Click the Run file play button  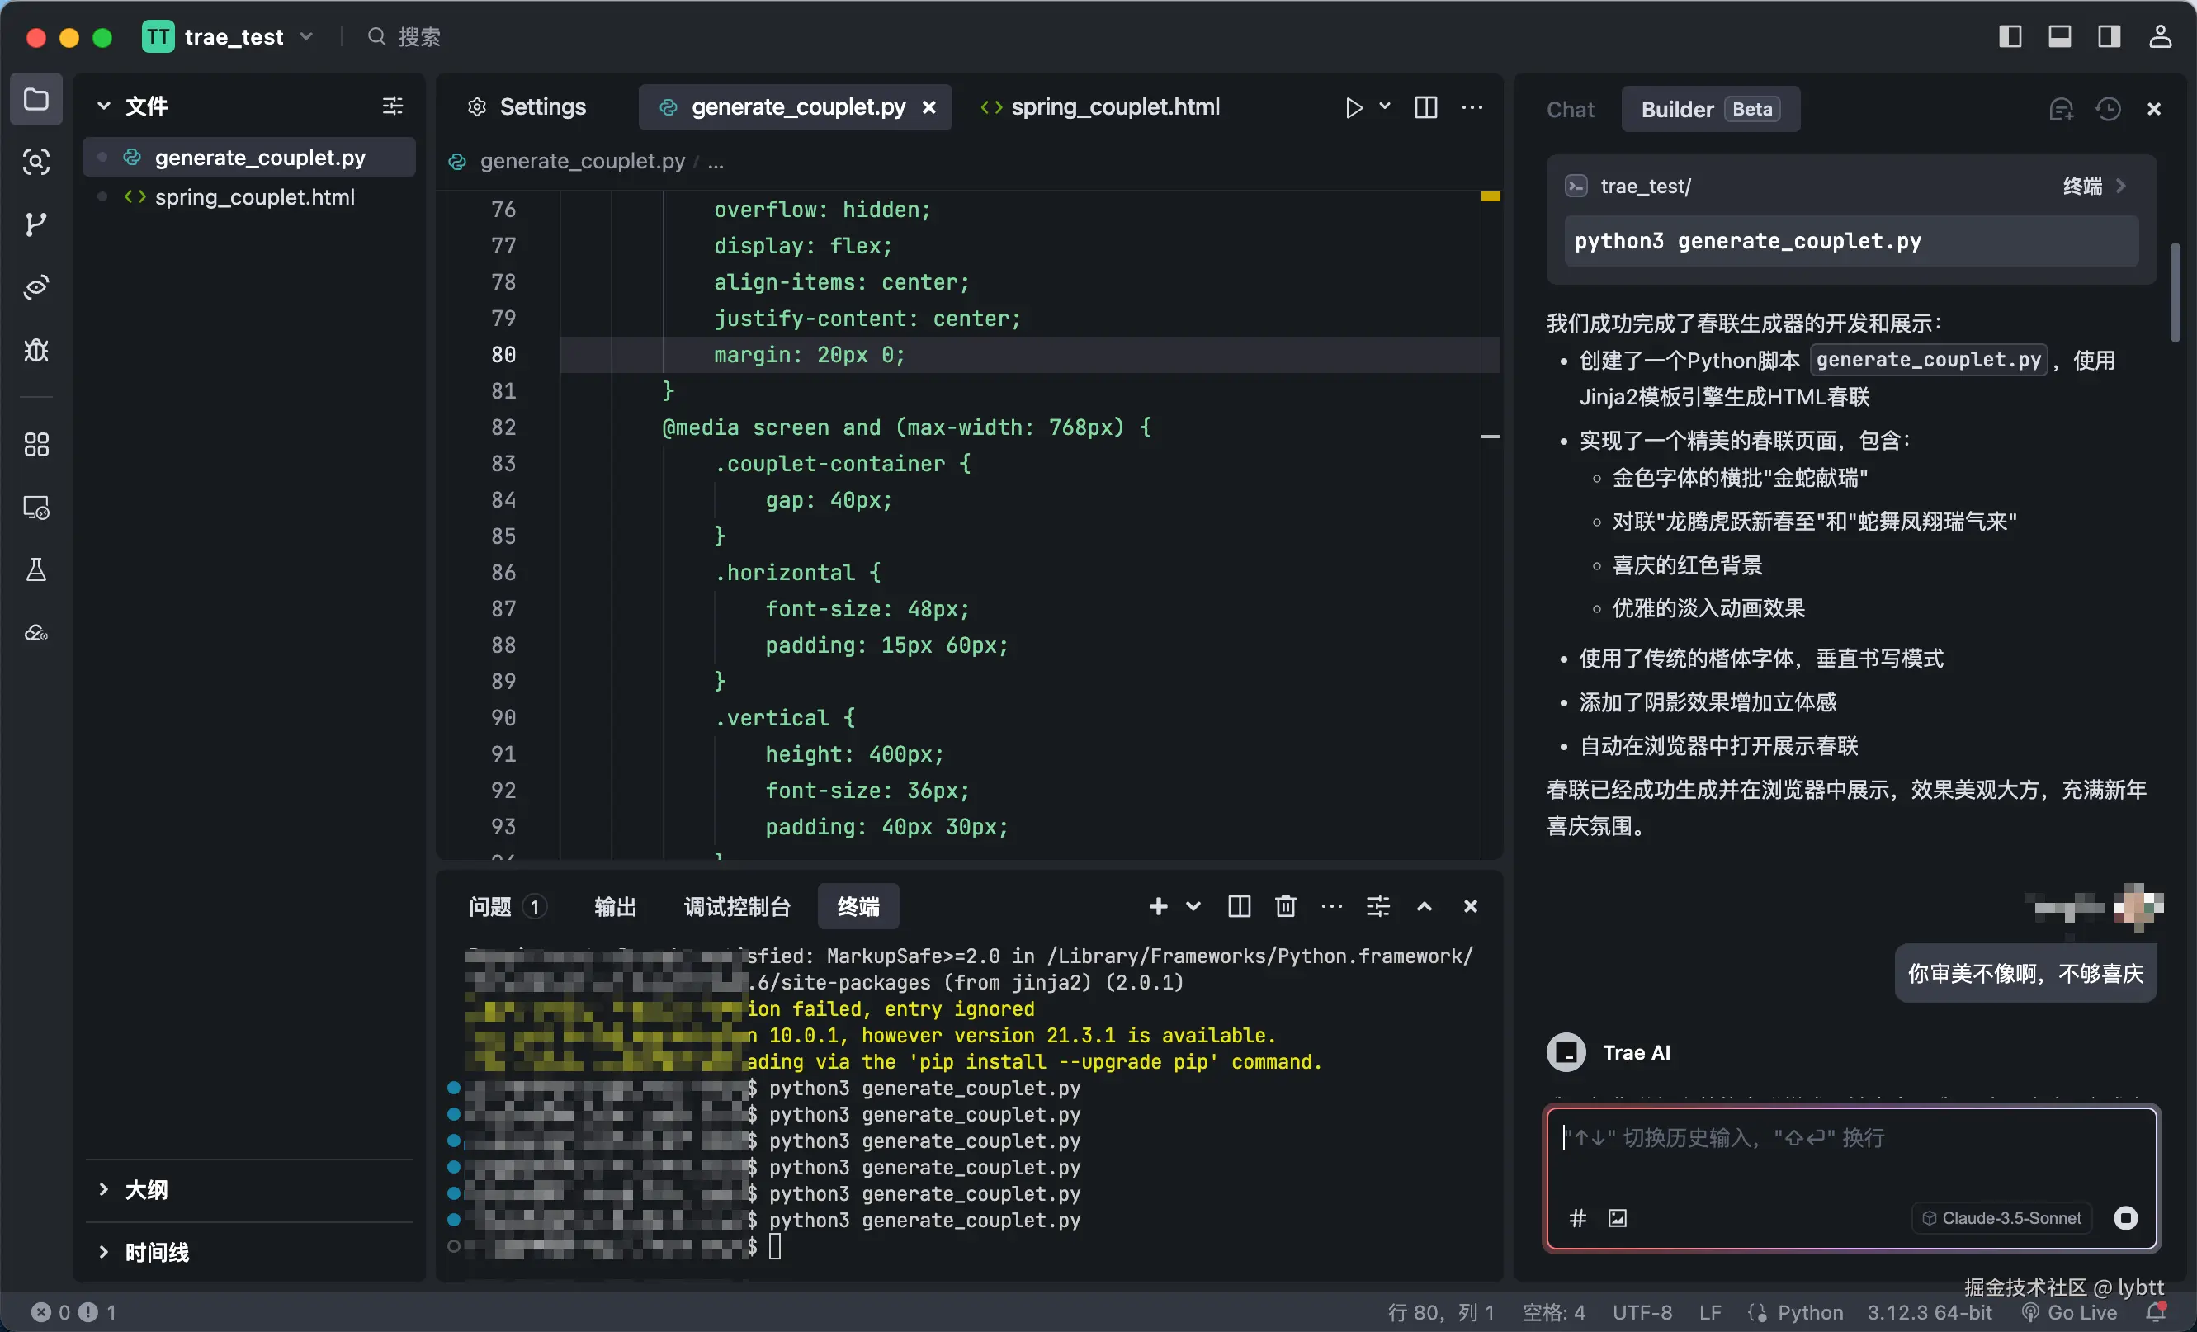(x=1354, y=108)
